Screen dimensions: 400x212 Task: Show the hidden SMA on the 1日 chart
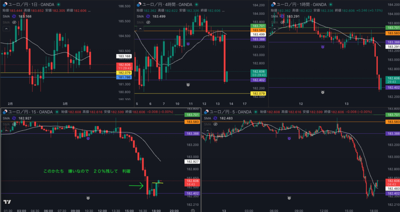click(14, 22)
